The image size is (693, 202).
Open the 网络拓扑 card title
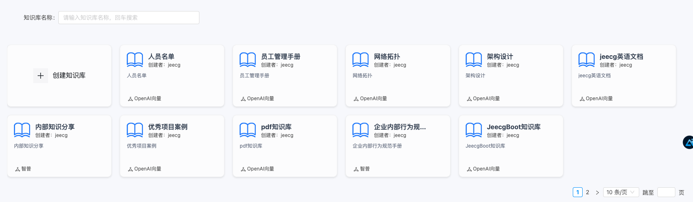point(387,56)
